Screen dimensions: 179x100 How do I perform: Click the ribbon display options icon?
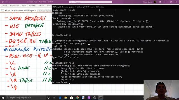click(160, 2)
